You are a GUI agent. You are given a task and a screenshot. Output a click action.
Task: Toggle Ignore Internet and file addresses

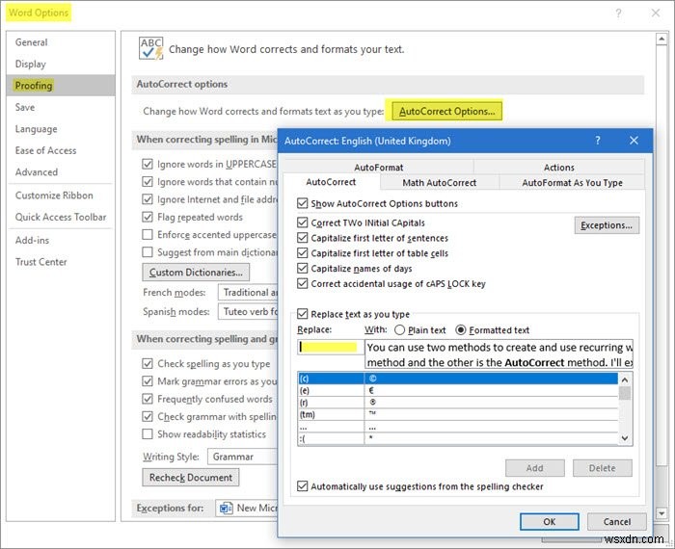[148, 199]
